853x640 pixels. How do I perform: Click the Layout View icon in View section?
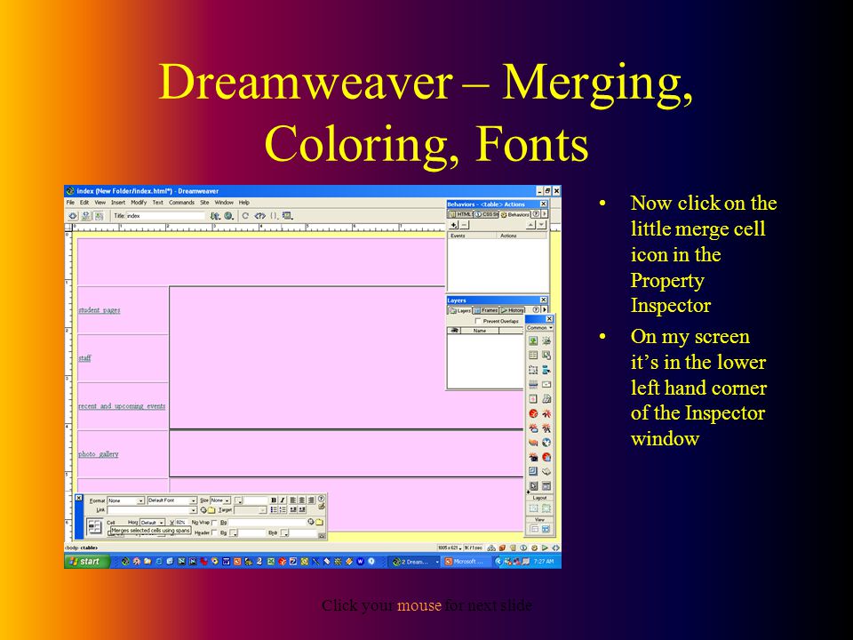[546, 529]
